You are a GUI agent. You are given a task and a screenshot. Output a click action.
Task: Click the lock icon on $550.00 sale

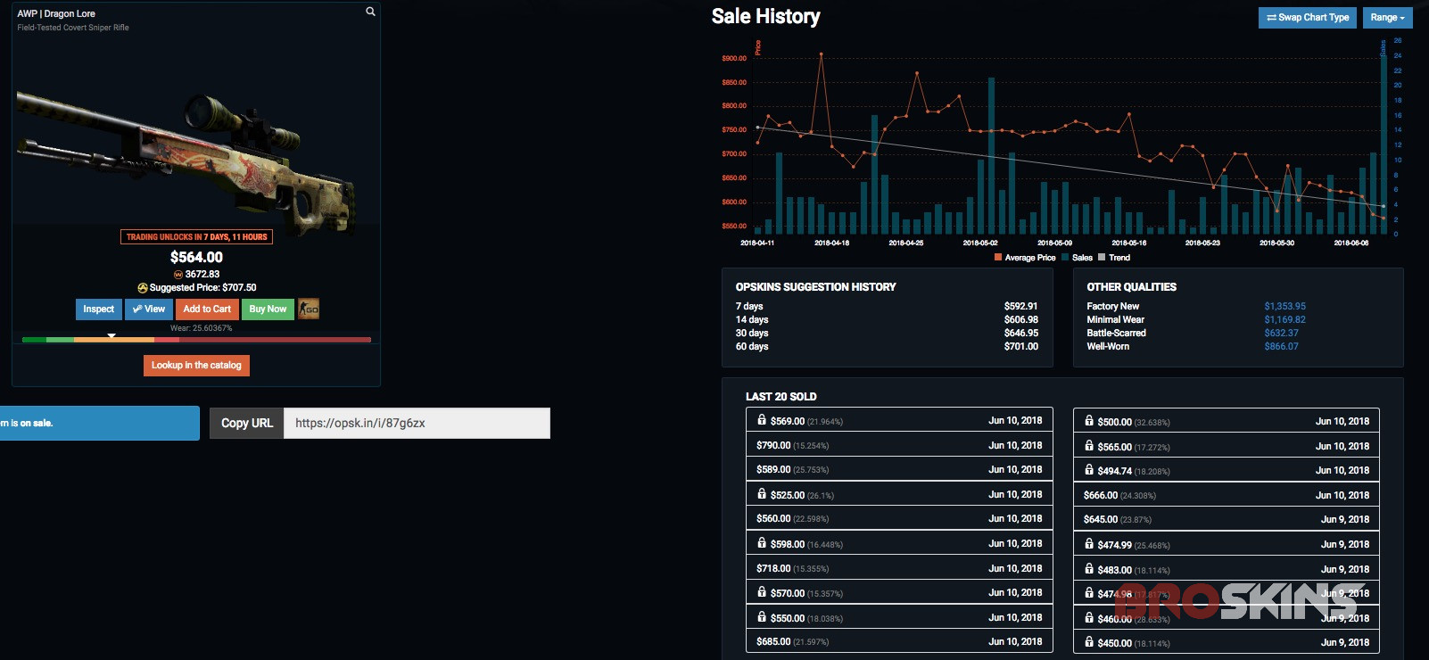point(762,616)
